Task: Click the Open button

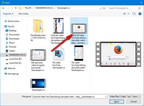Action: point(117,102)
